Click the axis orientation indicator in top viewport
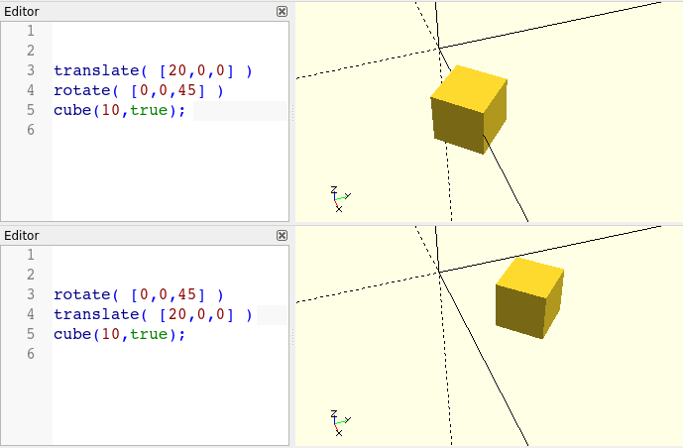Screen dimensions: 683x448 pos(339,199)
